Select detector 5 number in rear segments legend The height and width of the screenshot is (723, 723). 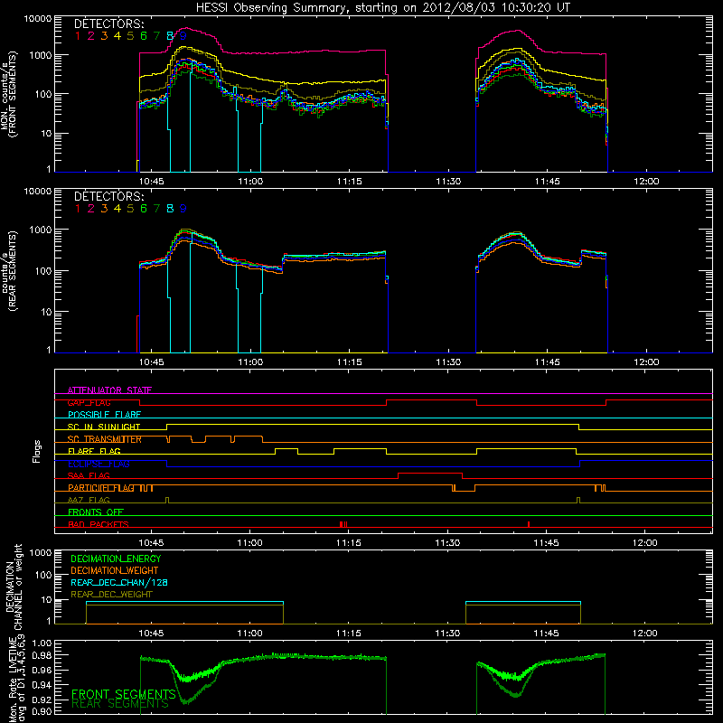(x=130, y=209)
